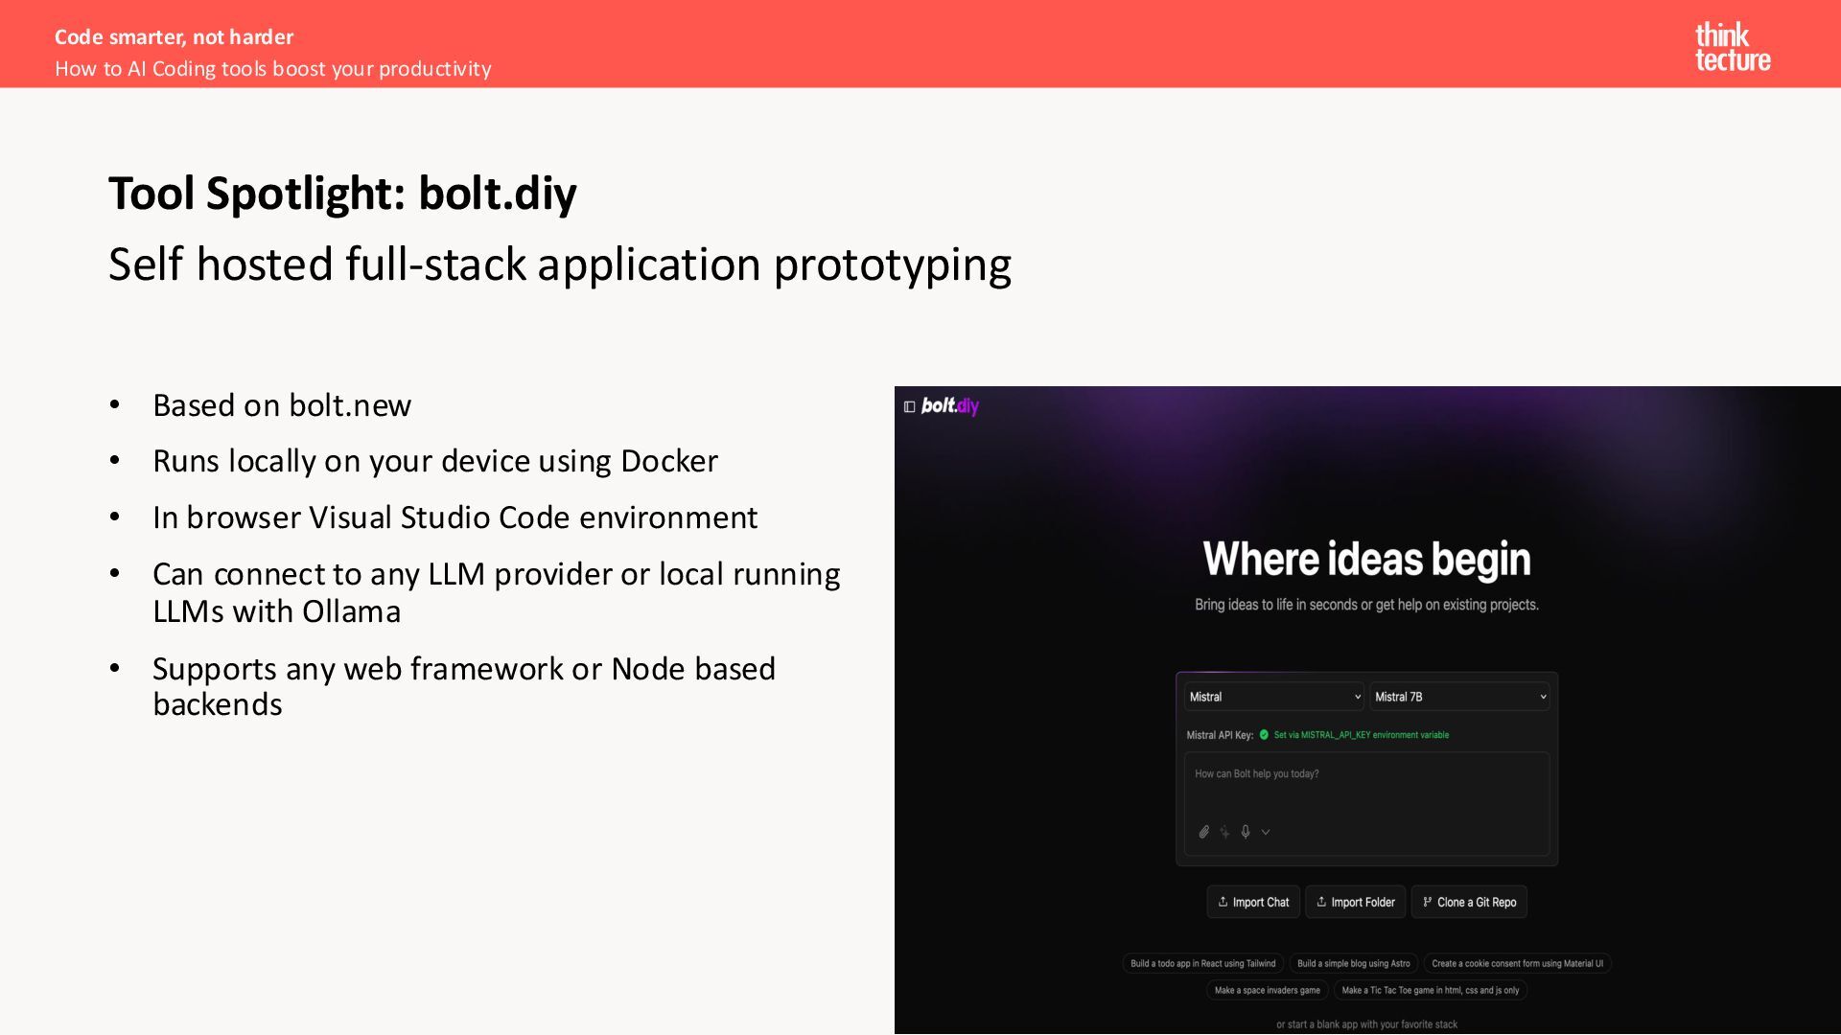This screenshot has height=1035, width=1841.
Task: Select 'Create a cookie consent form using Material UI'
Action: (x=1517, y=963)
